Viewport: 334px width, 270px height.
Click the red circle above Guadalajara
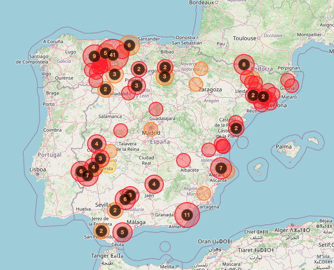coord(156,109)
